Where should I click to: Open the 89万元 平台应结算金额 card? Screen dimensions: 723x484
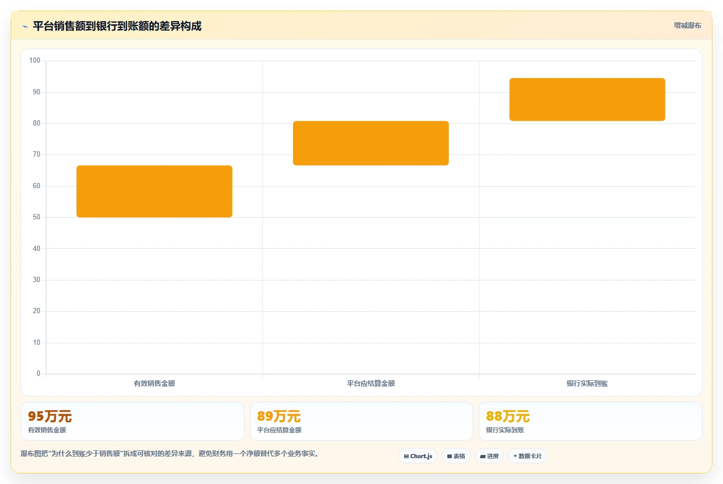[x=361, y=421]
